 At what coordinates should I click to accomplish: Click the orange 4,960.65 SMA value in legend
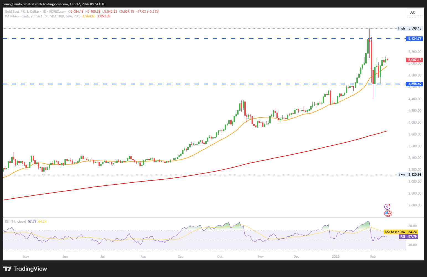(89, 16)
